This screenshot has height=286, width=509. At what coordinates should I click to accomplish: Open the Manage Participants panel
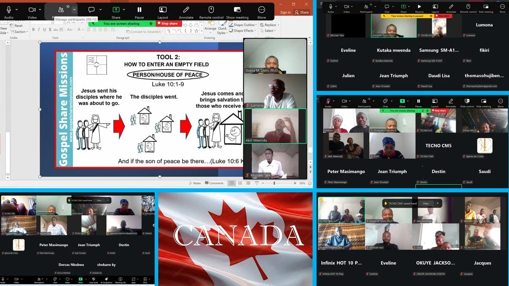tap(60, 10)
